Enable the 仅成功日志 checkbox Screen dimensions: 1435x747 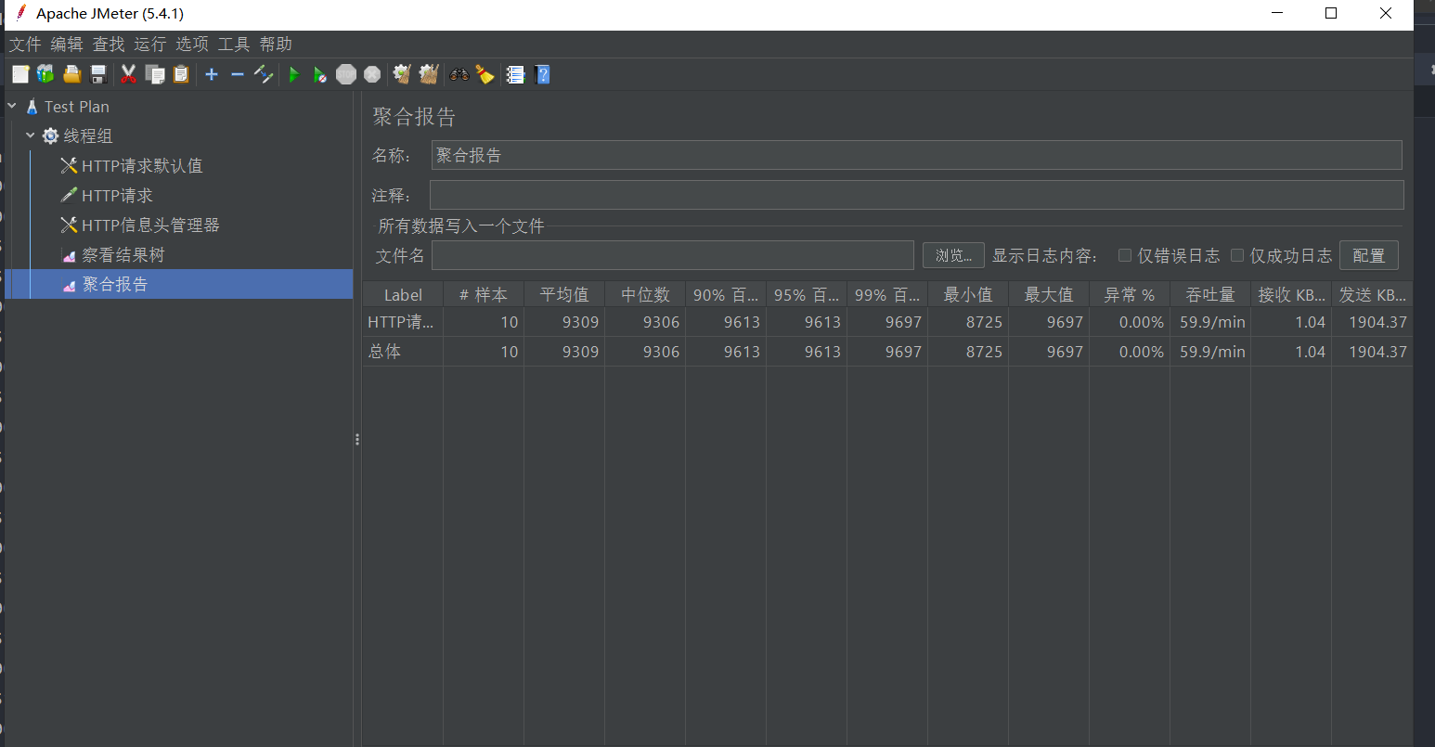tap(1237, 255)
